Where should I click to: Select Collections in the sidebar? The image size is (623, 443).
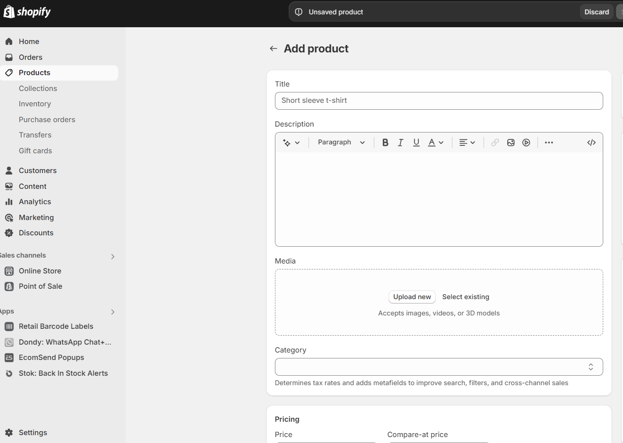pos(38,88)
